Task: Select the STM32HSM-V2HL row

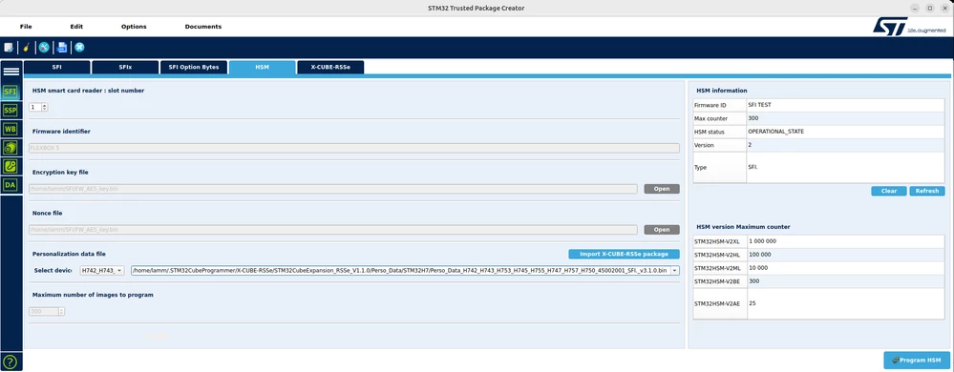Action: coord(819,255)
